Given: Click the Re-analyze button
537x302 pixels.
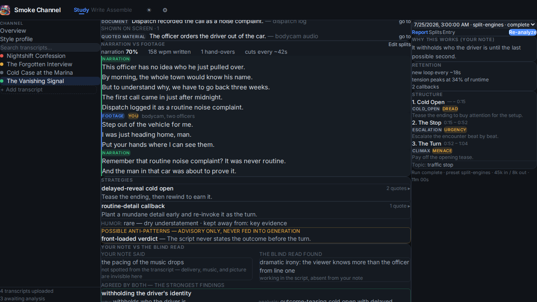Looking at the screenshot, I should (x=523, y=32).
